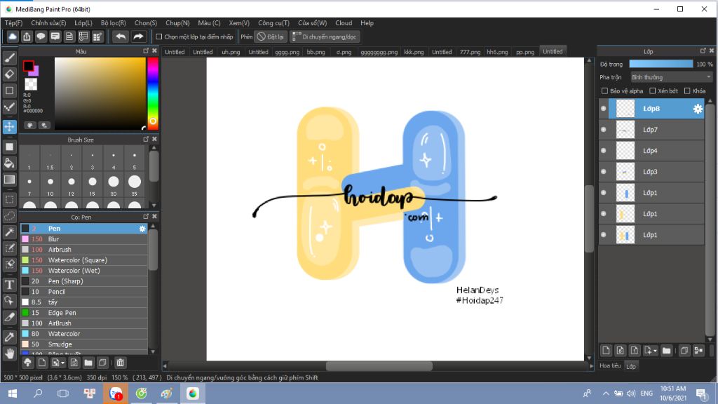Select the Move tool
Screen dimensions: 718x404
pos(9,126)
